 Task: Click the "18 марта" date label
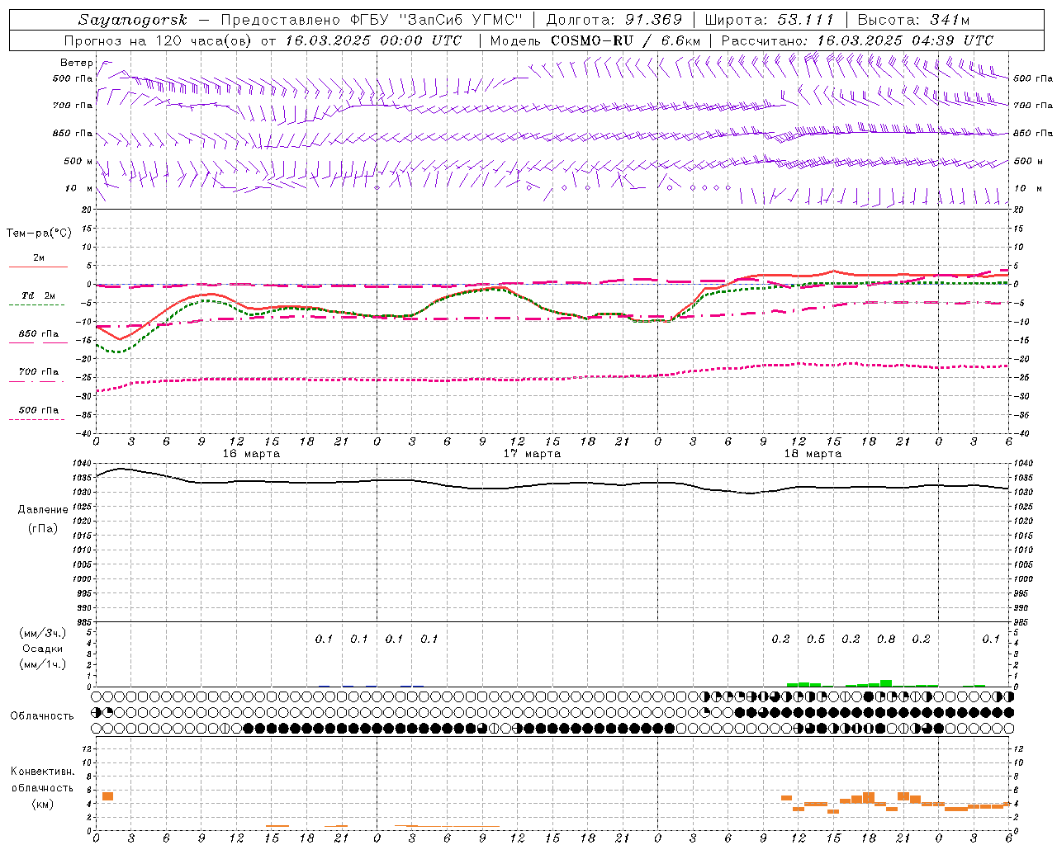[x=813, y=454]
